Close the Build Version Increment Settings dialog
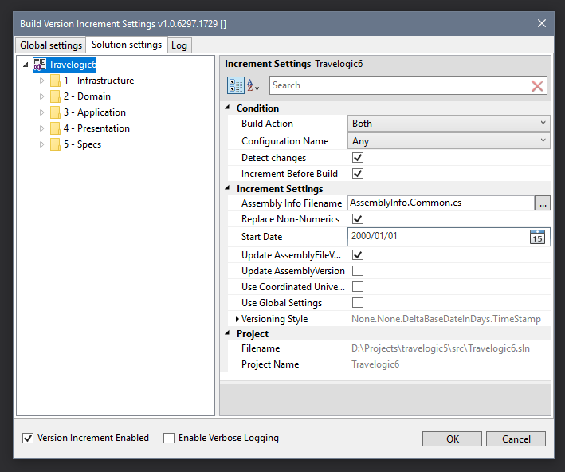Image resolution: width=565 pixels, height=472 pixels. [x=542, y=23]
